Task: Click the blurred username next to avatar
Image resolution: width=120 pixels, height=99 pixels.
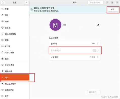Action: click(x=64, y=25)
